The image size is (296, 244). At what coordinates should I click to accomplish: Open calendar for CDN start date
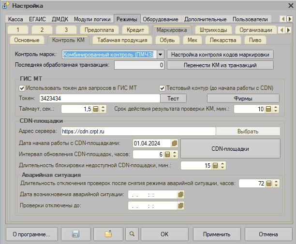pyautogui.click(x=175, y=143)
